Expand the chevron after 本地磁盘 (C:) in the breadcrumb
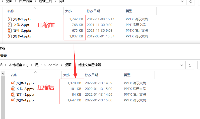 (32, 65)
